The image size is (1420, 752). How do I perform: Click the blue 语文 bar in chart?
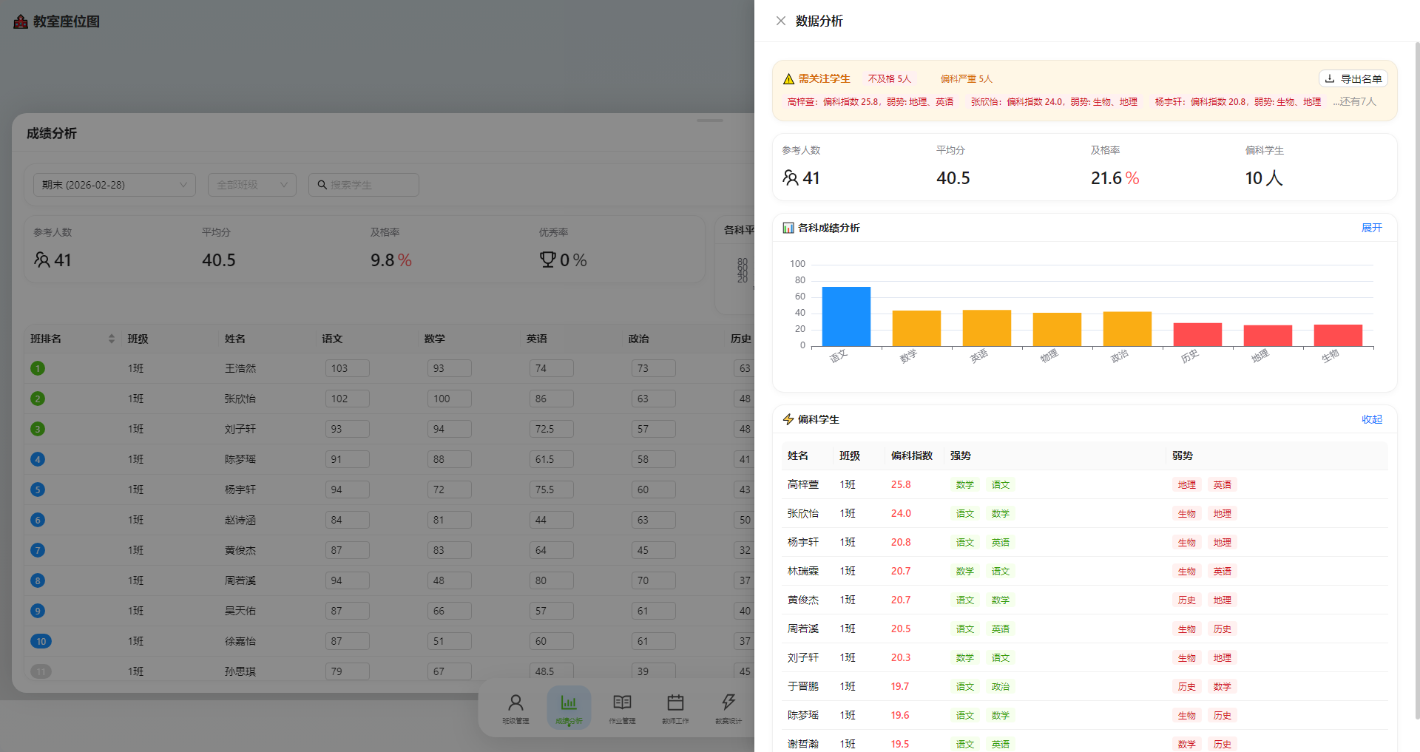[x=846, y=316]
